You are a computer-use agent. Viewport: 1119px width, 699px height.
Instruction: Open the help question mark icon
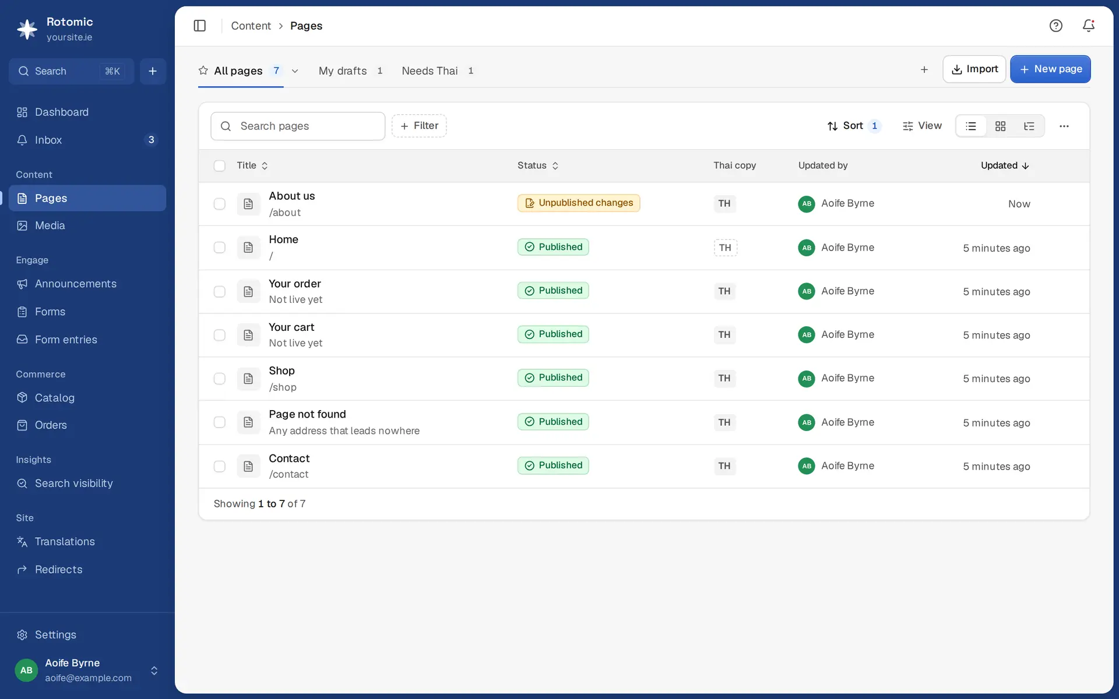pyautogui.click(x=1055, y=26)
